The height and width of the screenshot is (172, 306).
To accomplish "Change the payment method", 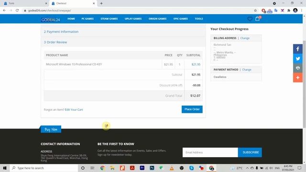I will 247,70.
